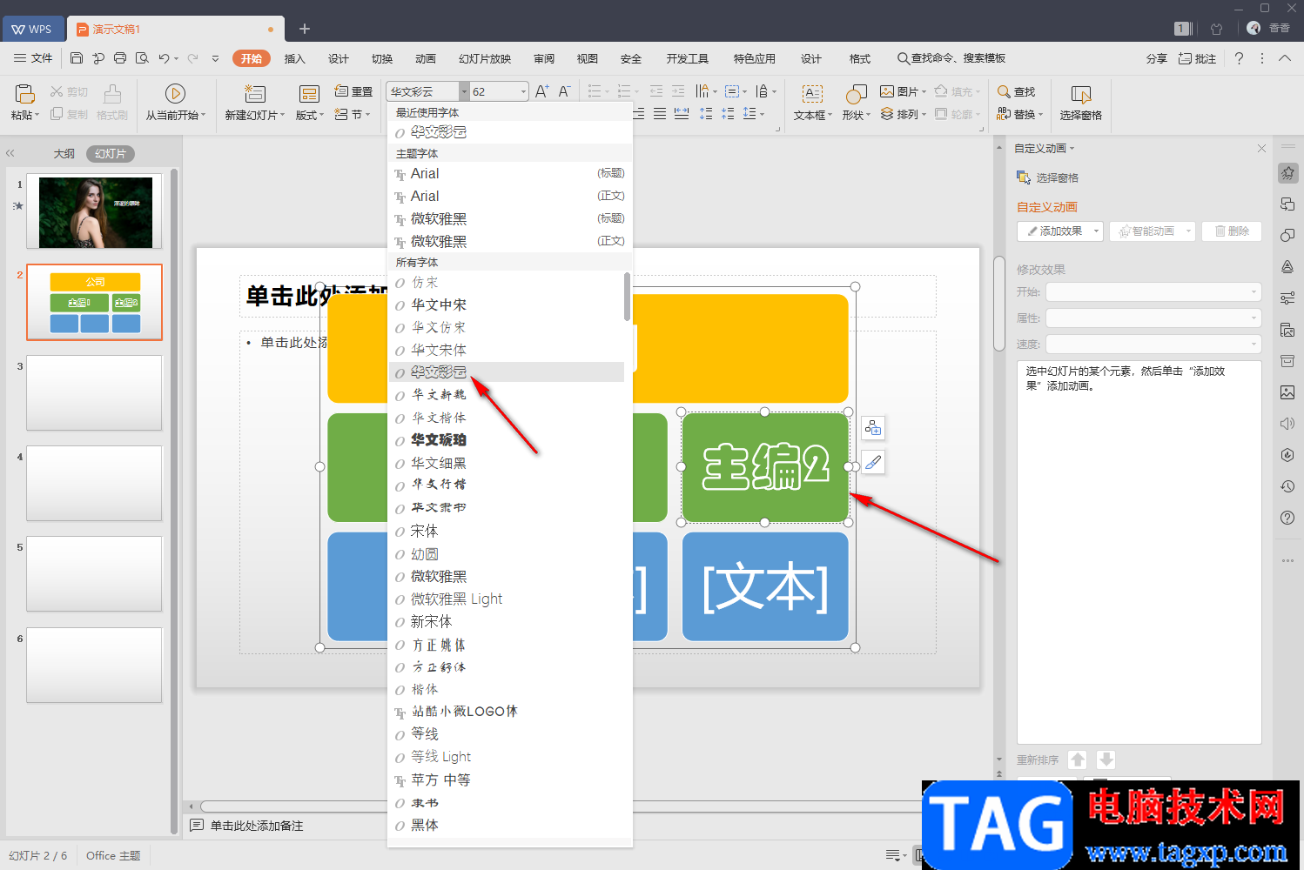Click the increase font size icon
Screen dimensions: 1304x870
tap(541, 91)
